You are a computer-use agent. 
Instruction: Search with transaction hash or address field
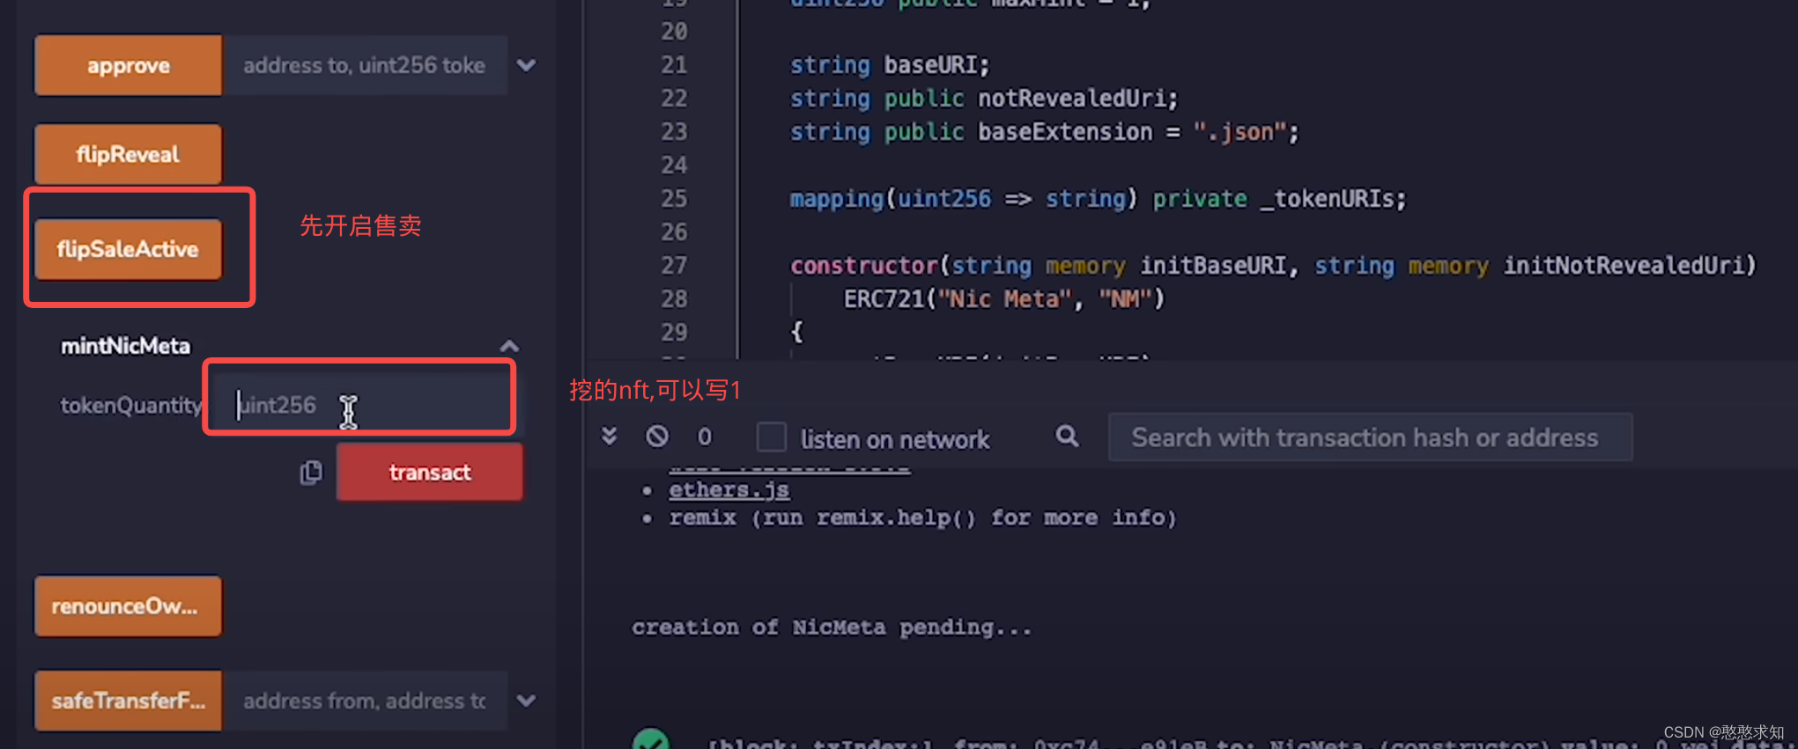click(x=1370, y=437)
